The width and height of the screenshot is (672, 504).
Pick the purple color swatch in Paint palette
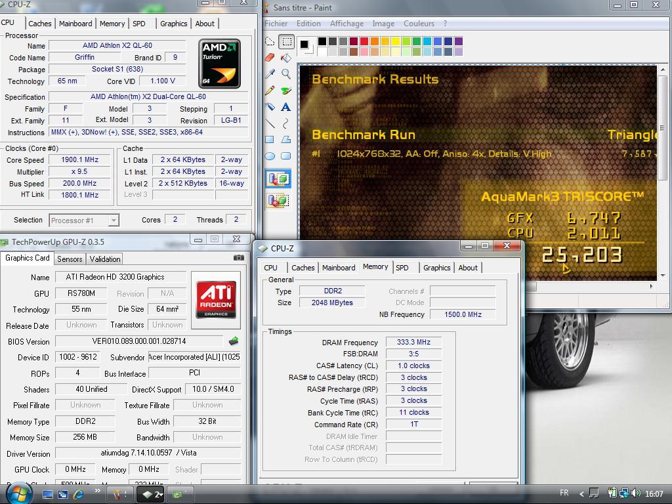click(x=458, y=41)
